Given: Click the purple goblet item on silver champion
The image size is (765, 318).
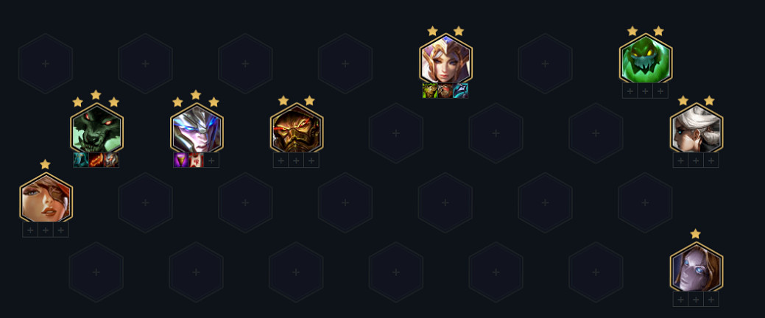Looking at the screenshot, I should click(181, 160).
